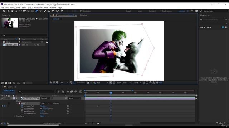Select the Puppet Pin tool

62,11
